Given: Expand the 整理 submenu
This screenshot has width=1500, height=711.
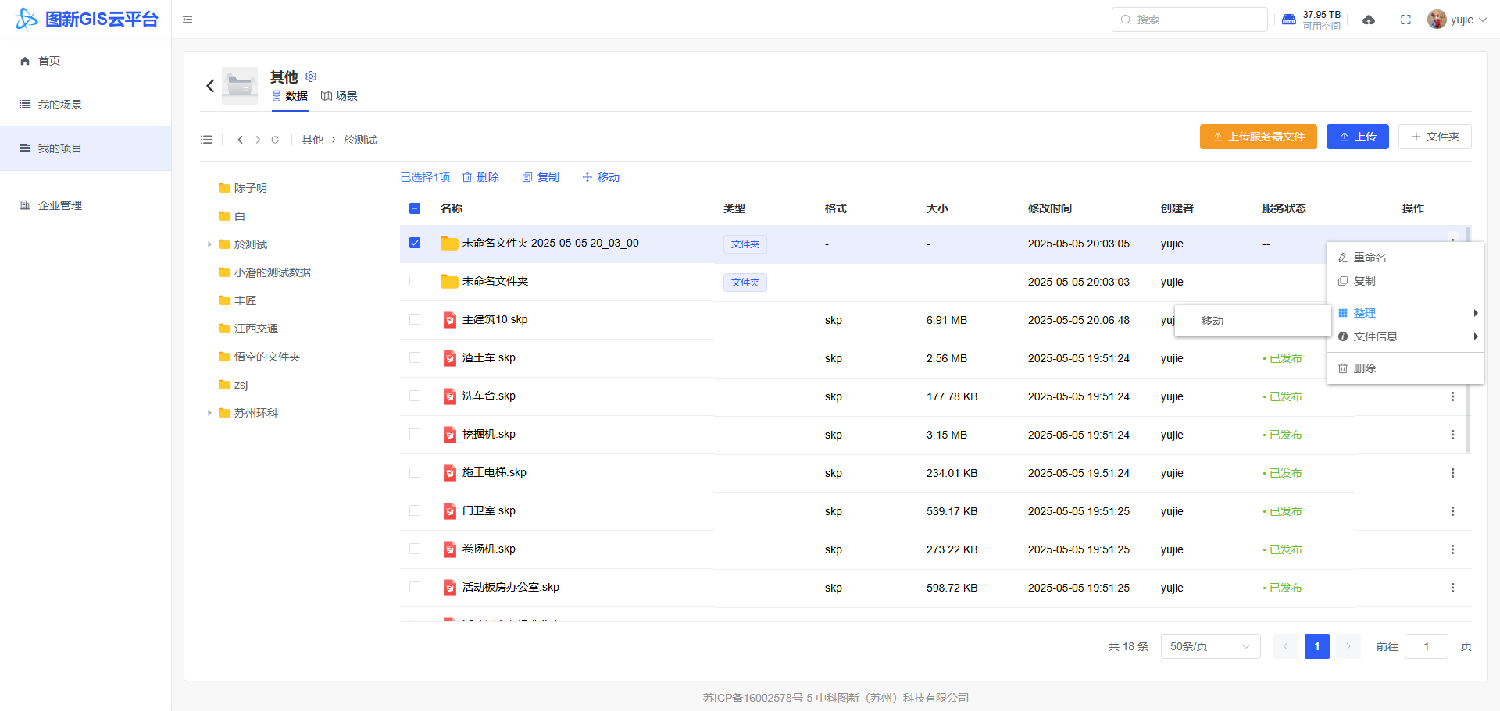Looking at the screenshot, I should click(1405, 313).
